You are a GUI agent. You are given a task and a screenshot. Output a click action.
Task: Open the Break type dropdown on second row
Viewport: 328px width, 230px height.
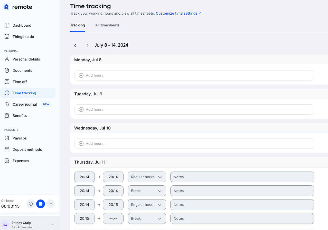coord(147,191)
